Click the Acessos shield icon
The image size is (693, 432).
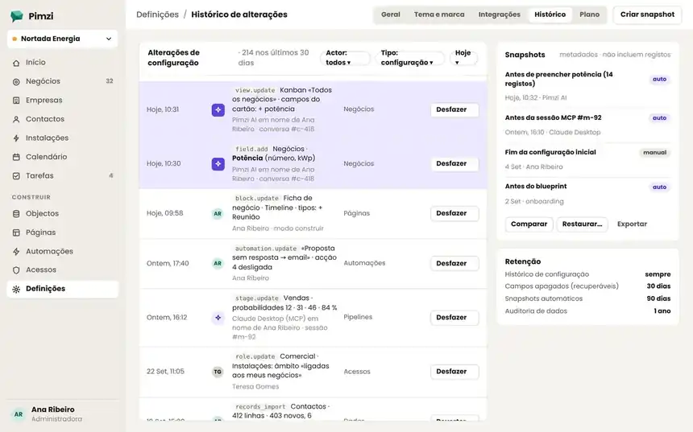pos(16,270)
